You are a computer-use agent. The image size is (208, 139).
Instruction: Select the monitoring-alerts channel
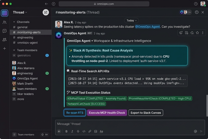(31, 32)
